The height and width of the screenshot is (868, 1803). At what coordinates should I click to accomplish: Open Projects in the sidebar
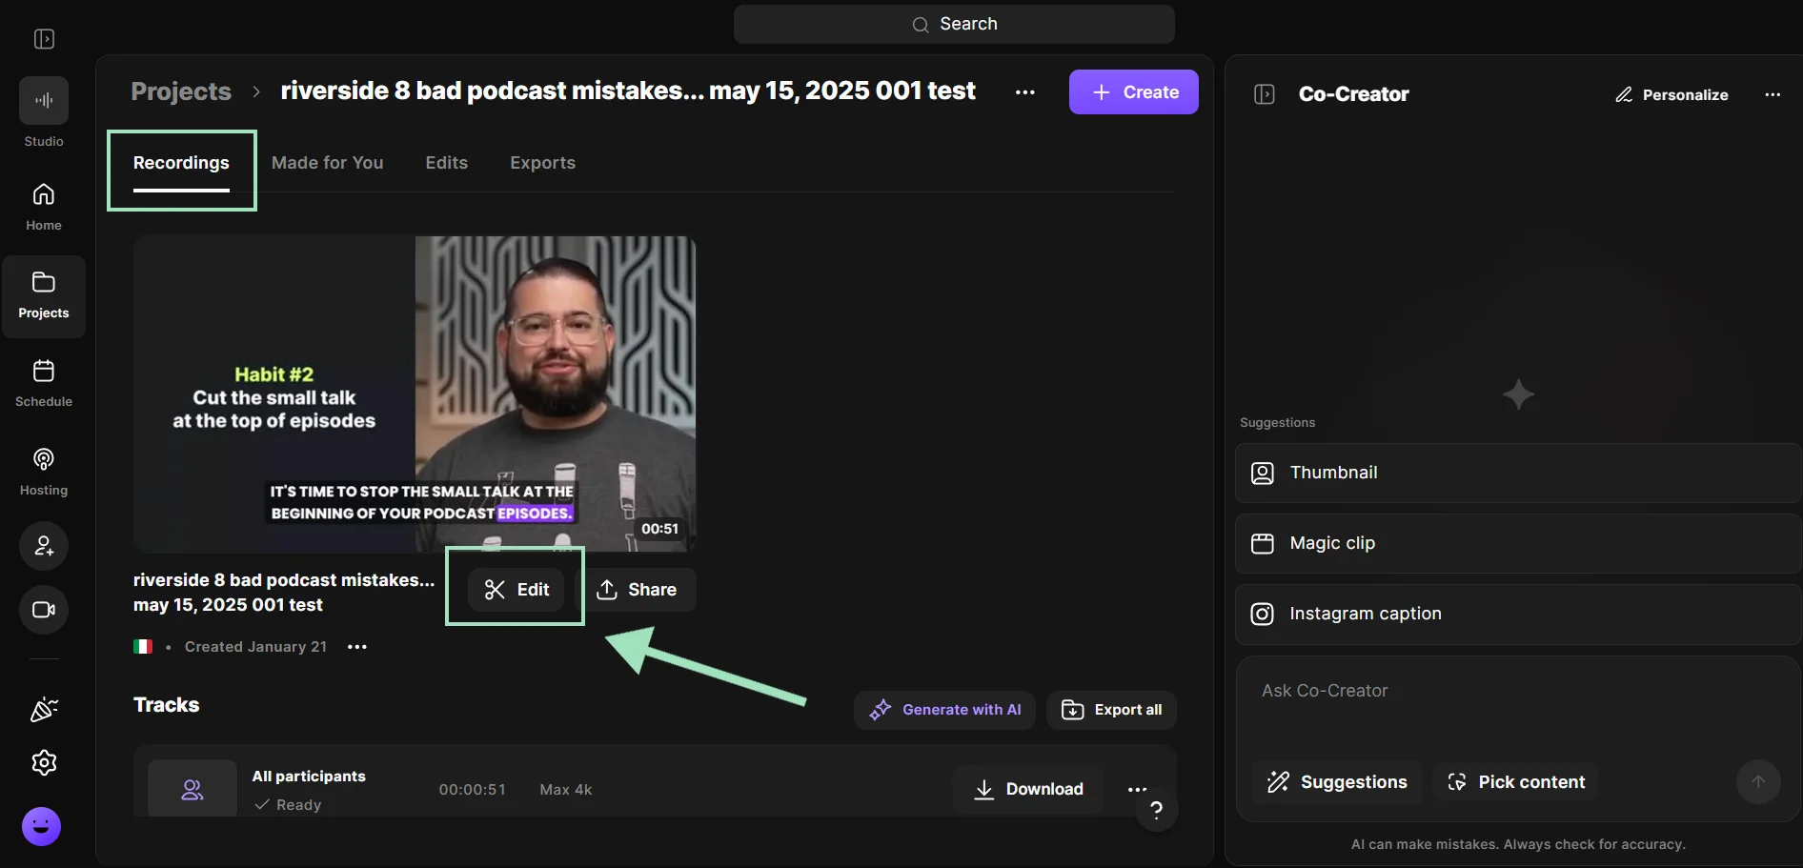click(44, 296)
